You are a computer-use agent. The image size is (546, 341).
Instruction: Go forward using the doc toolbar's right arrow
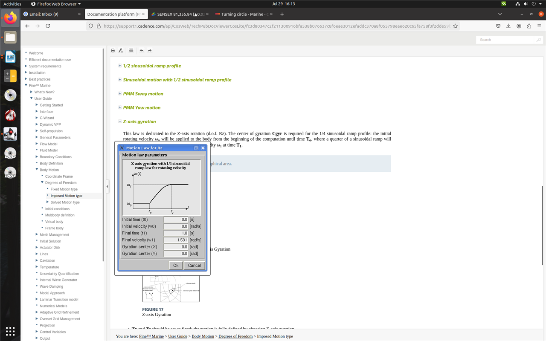click(x=150, y=50)
